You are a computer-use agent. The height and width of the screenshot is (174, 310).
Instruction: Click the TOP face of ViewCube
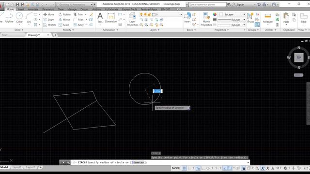(x=299, y=58)
